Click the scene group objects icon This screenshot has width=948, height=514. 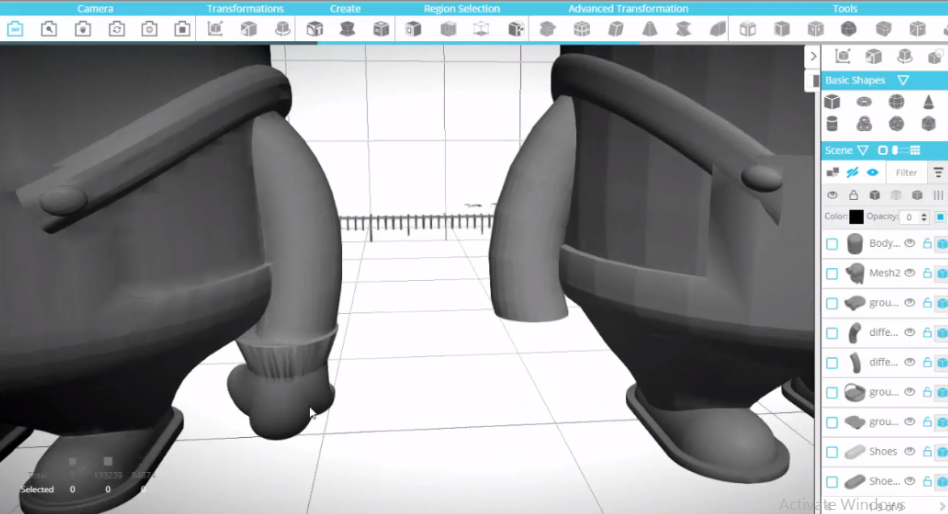click(x=832, y=172)
